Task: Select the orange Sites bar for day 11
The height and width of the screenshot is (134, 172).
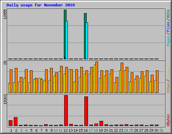Action: (61, 79)
